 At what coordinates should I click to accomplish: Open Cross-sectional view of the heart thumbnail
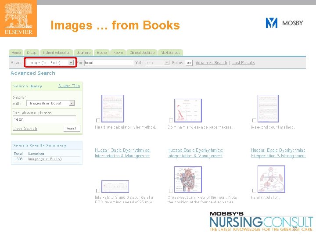point(188,179)
